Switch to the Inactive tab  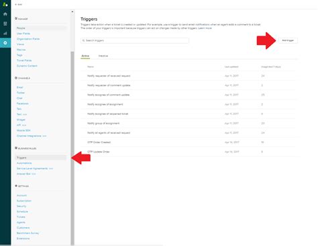point(103,56)
